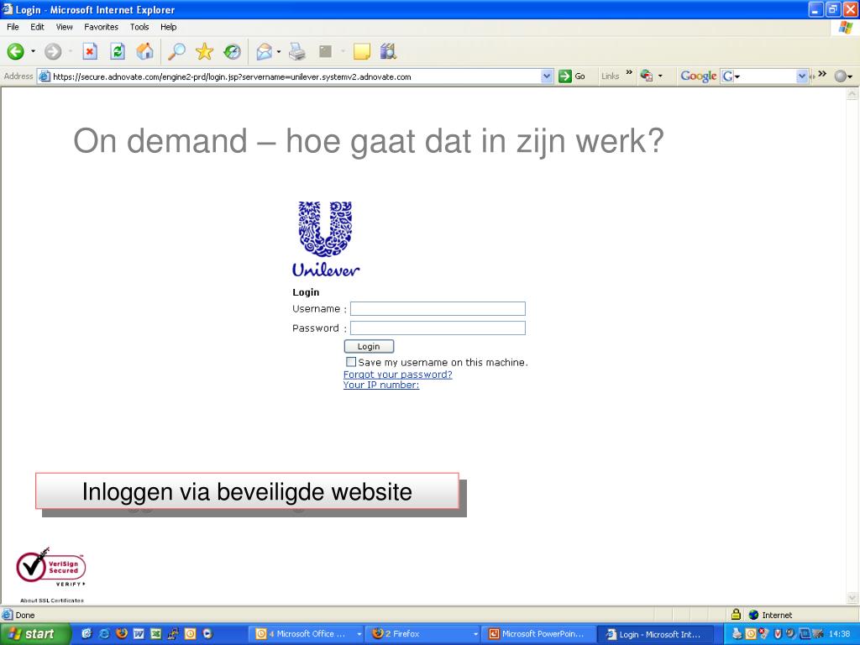860x645 pixels.
Task: Click the Google toolbar logo
Action: pos(698,76)
